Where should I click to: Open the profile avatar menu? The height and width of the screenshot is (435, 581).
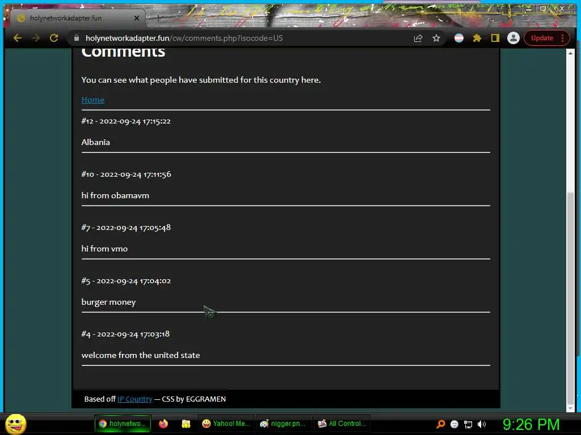click(513, 38)
